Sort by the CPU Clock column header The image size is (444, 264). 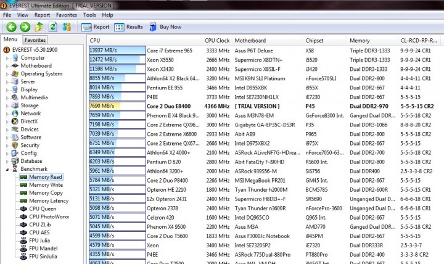[x=217, y=41]
